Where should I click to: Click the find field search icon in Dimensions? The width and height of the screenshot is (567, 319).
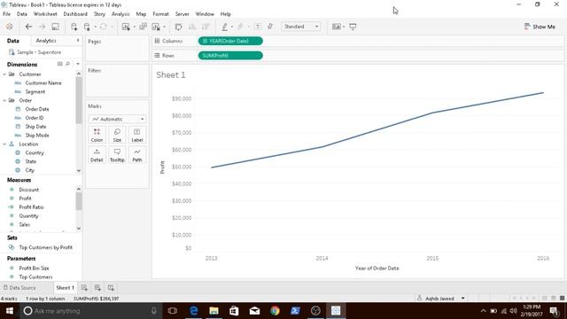(x=67, y=64)
